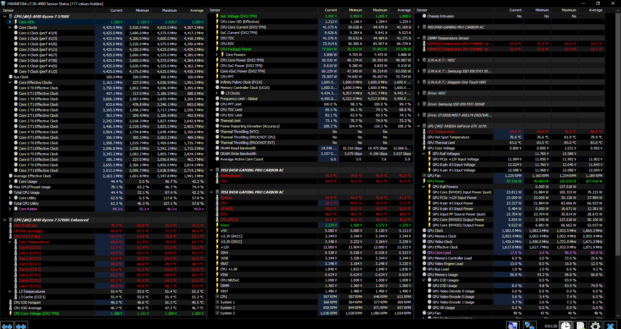Close sensors with the blue X icon
The image size is (621, 329).
pos(610,325)
